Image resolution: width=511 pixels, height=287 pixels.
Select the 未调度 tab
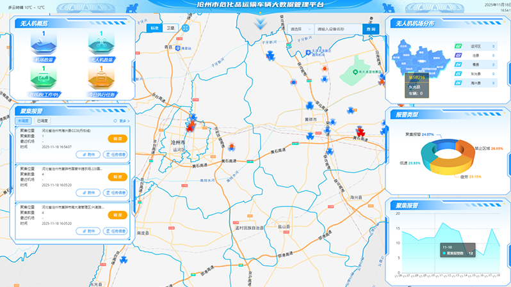(x=24, y=120)
